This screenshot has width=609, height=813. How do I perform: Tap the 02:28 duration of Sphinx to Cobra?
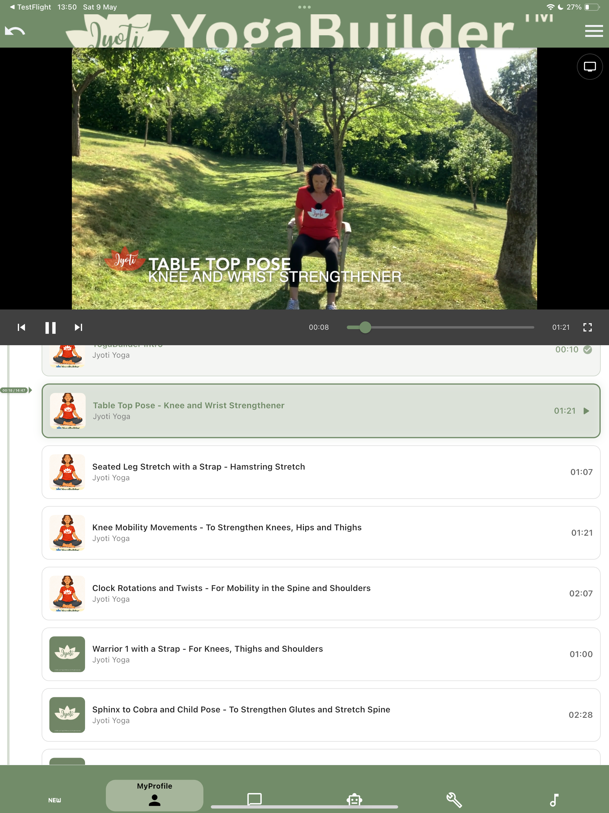[580, 714]
